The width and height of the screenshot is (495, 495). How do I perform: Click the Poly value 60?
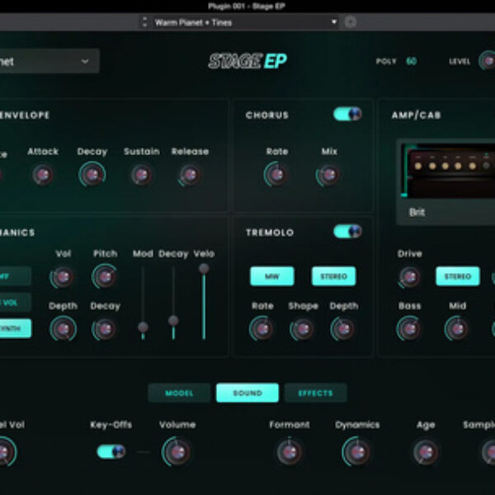click(411, 61)
